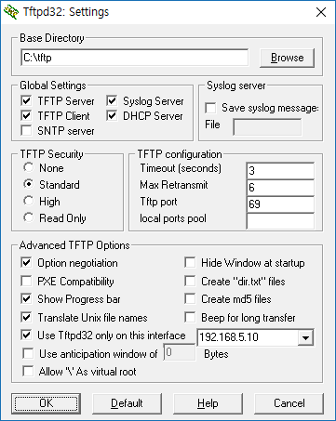Screen dimensions: 336x421
Task: Uncheck the Syslog Server option
Action: point(112,101)
